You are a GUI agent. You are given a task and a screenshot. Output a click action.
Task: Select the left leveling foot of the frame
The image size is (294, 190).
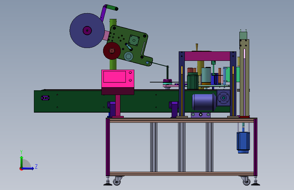pyautogui.click(x=108, y=182)
